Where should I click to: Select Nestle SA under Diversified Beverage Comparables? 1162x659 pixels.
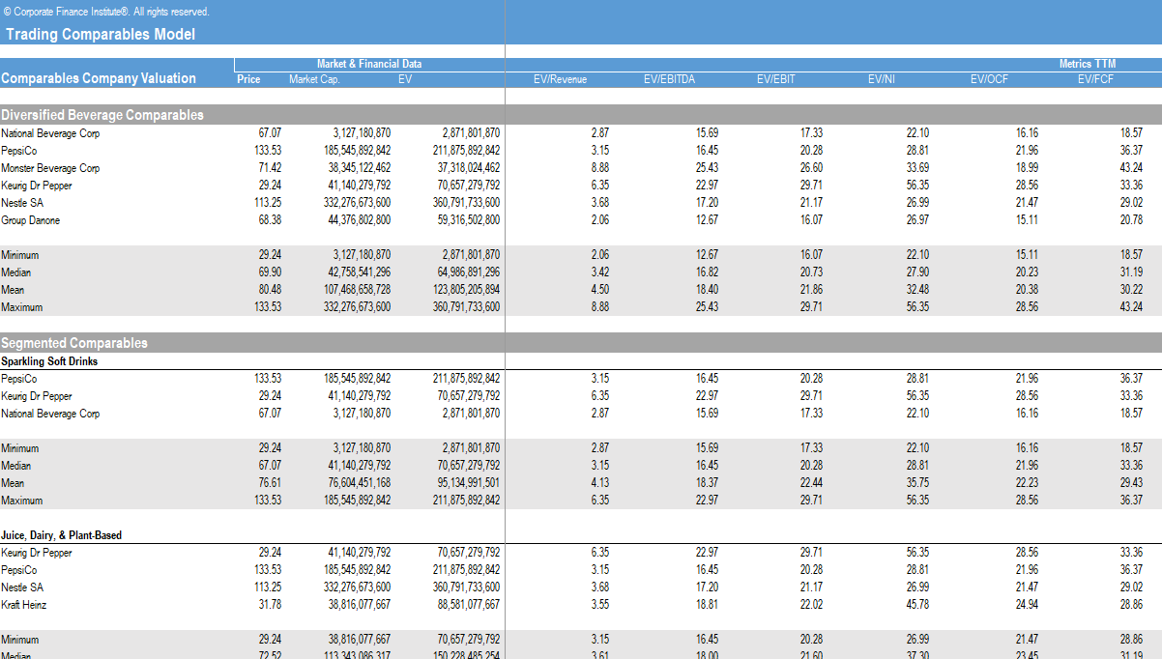(x=22, y=203)
